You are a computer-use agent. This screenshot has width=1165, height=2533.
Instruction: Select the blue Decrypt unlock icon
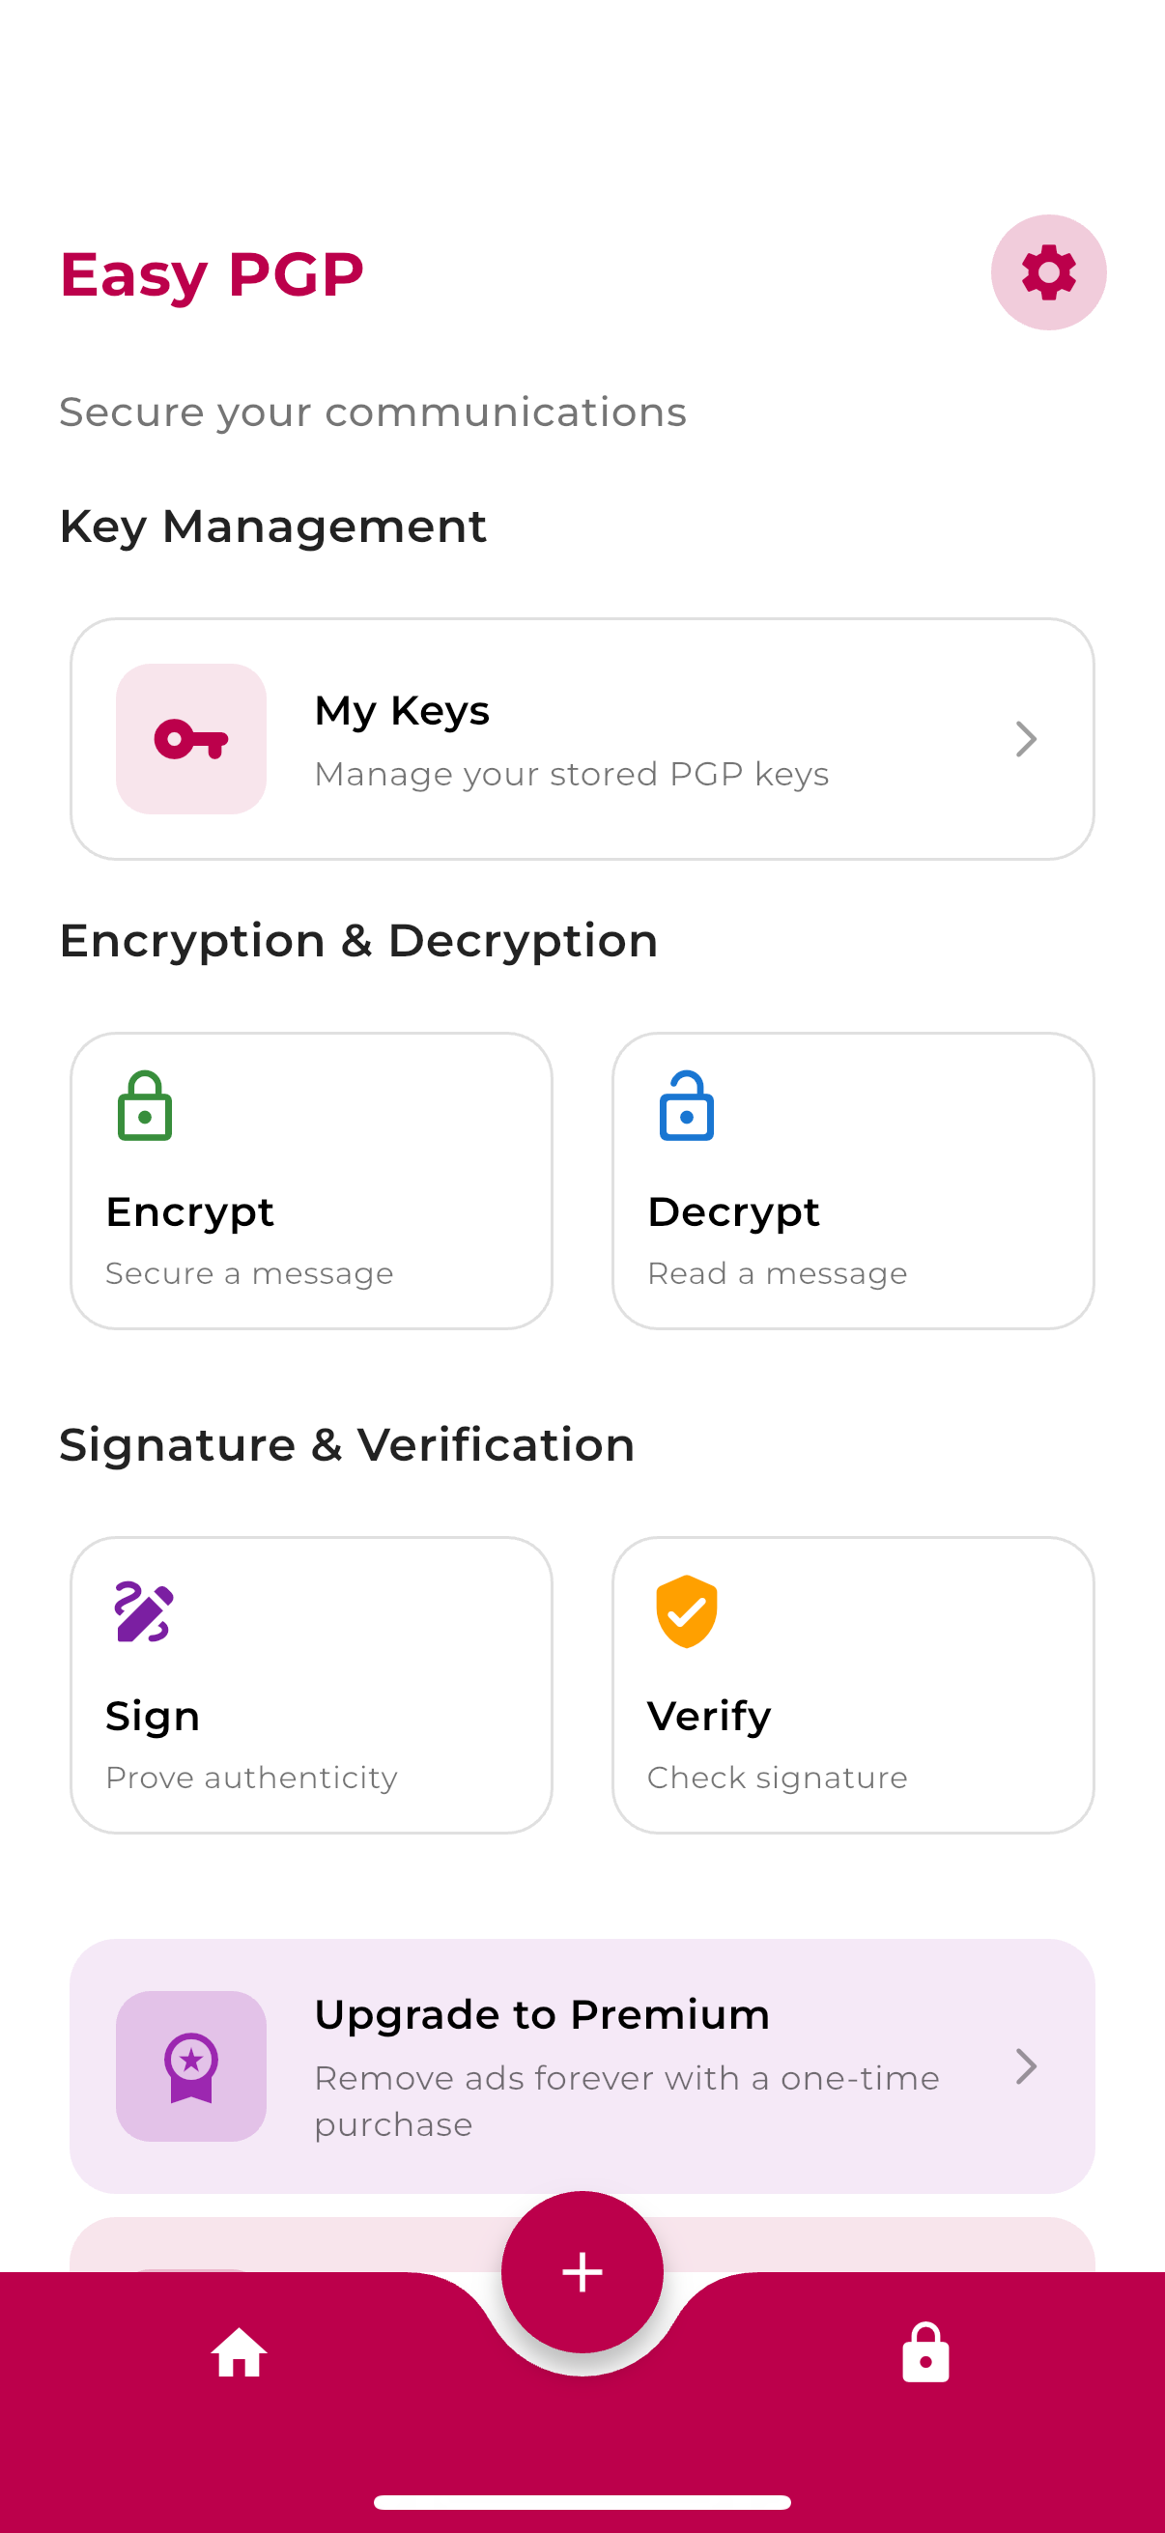coord(686,1106)
